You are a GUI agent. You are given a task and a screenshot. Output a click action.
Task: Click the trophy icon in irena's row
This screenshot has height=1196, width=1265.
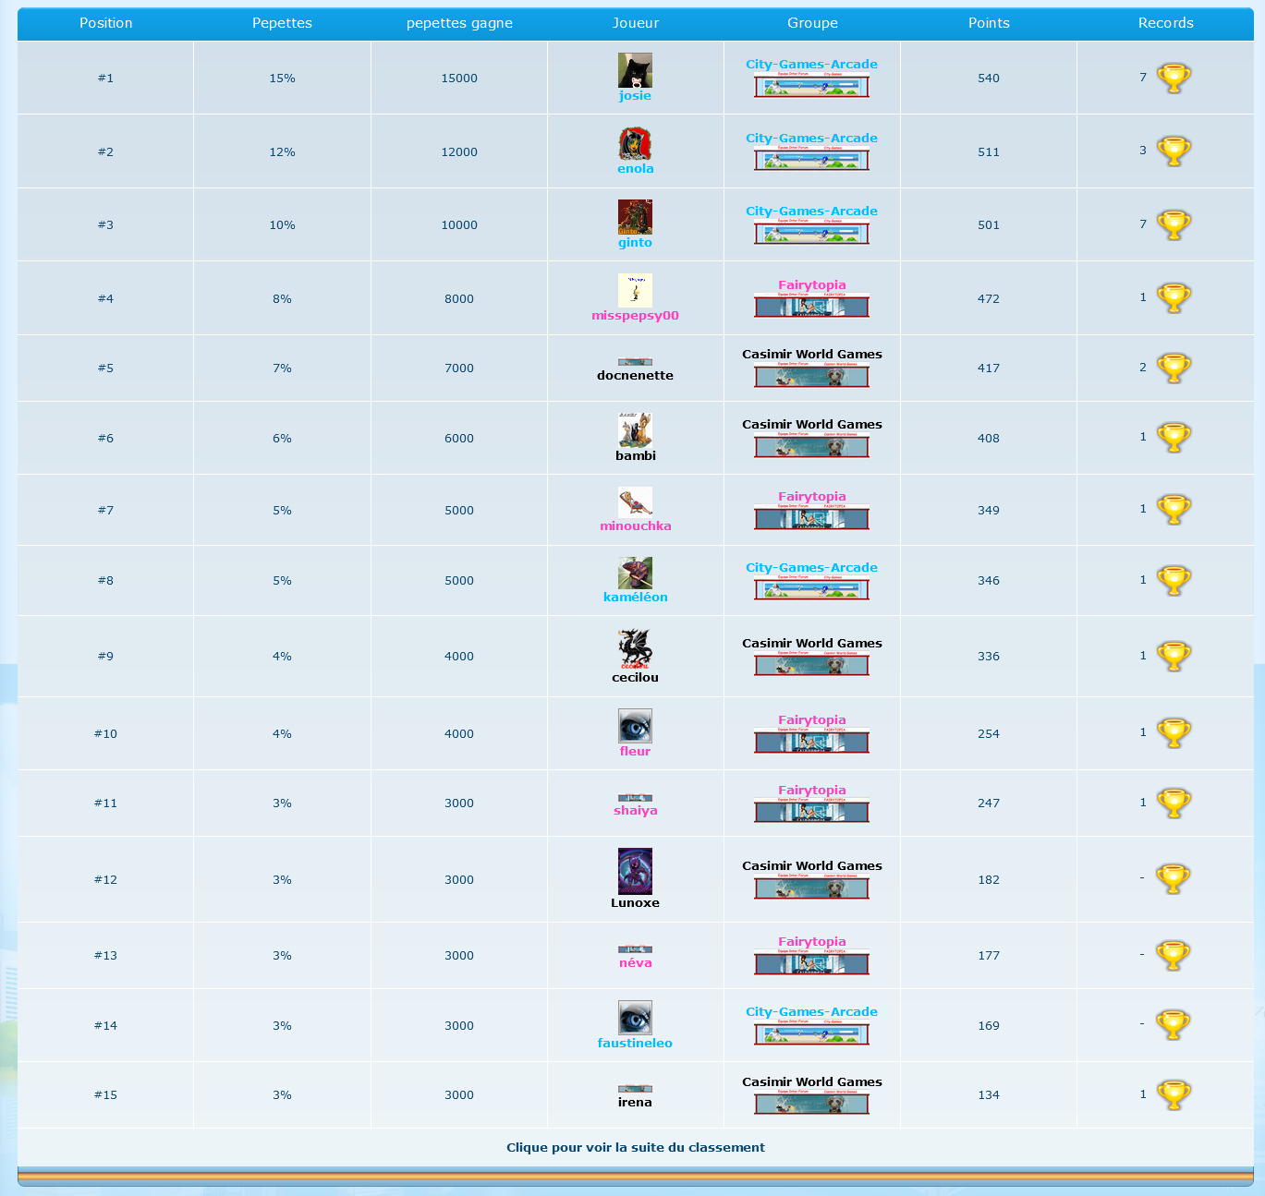click(1174, 1094)
